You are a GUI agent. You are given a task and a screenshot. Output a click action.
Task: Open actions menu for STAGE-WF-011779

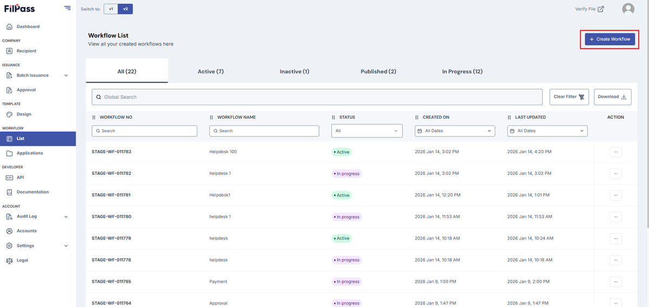pos(615,238)
